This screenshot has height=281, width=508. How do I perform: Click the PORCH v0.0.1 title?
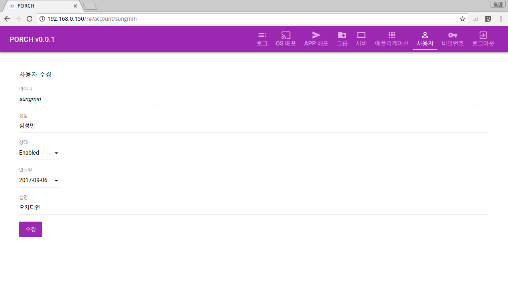[32, 39]
